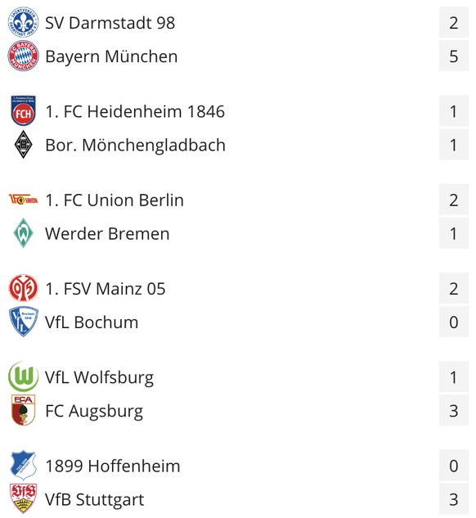The height and width of the screenshot is (518, 476).
Task: Open the 1. FC Heidenheim 1846 crest
Action: [x=23, y=111]
